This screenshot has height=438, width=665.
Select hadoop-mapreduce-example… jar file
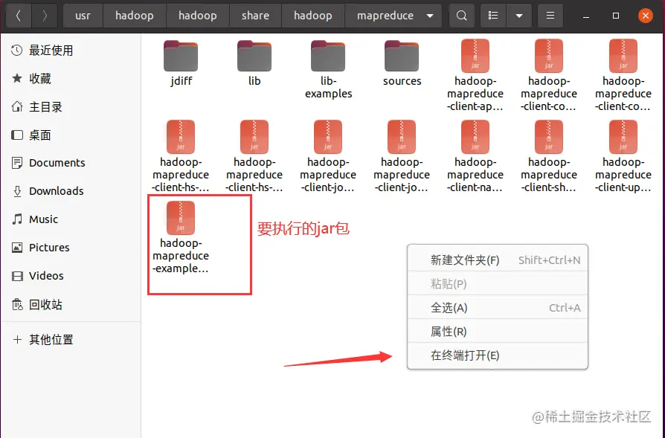tap(181, 237)
